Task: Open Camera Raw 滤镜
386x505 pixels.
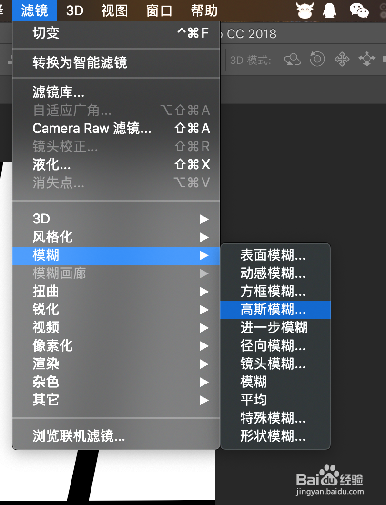Action: (x=92, y=128)
